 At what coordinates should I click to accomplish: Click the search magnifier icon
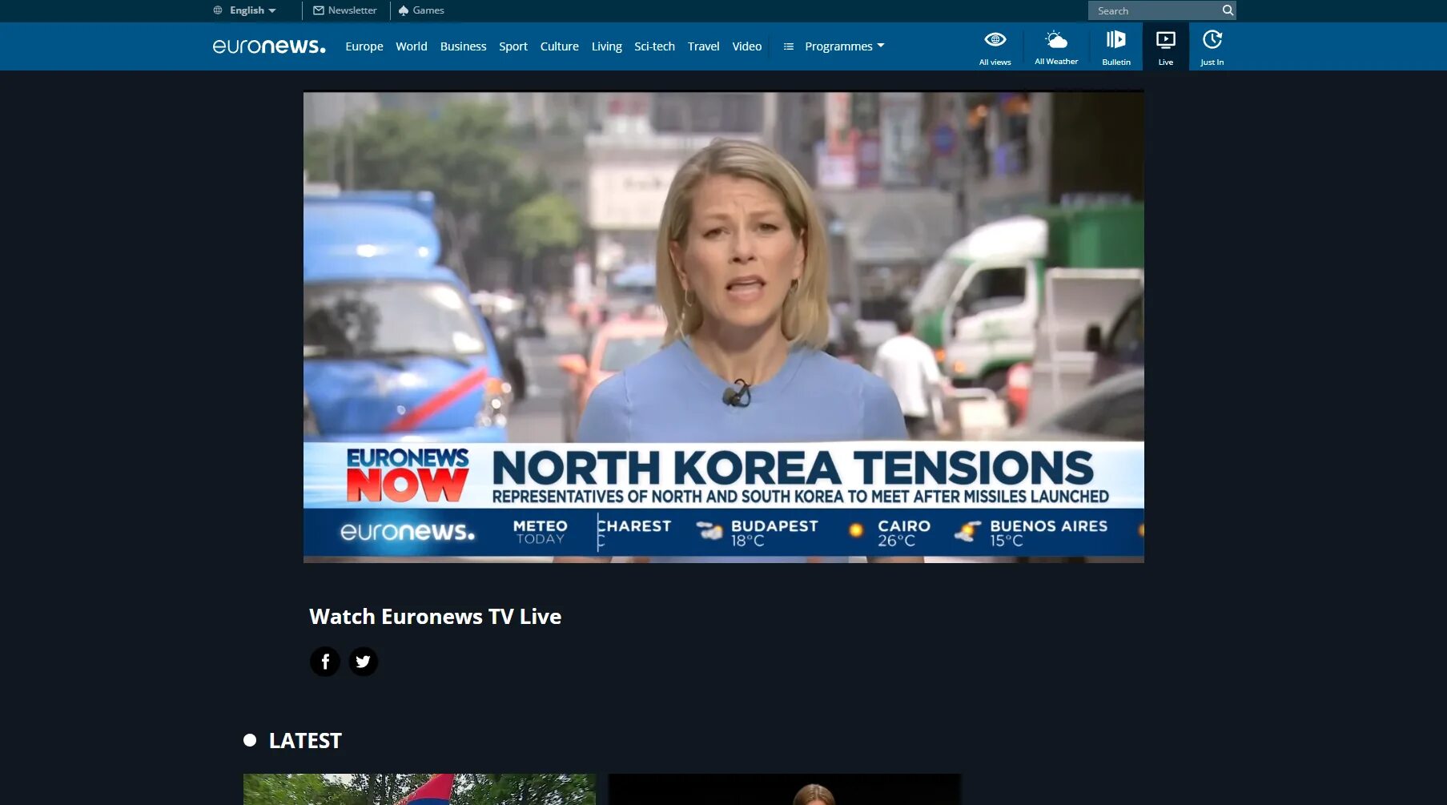[x=1227, y=10]
